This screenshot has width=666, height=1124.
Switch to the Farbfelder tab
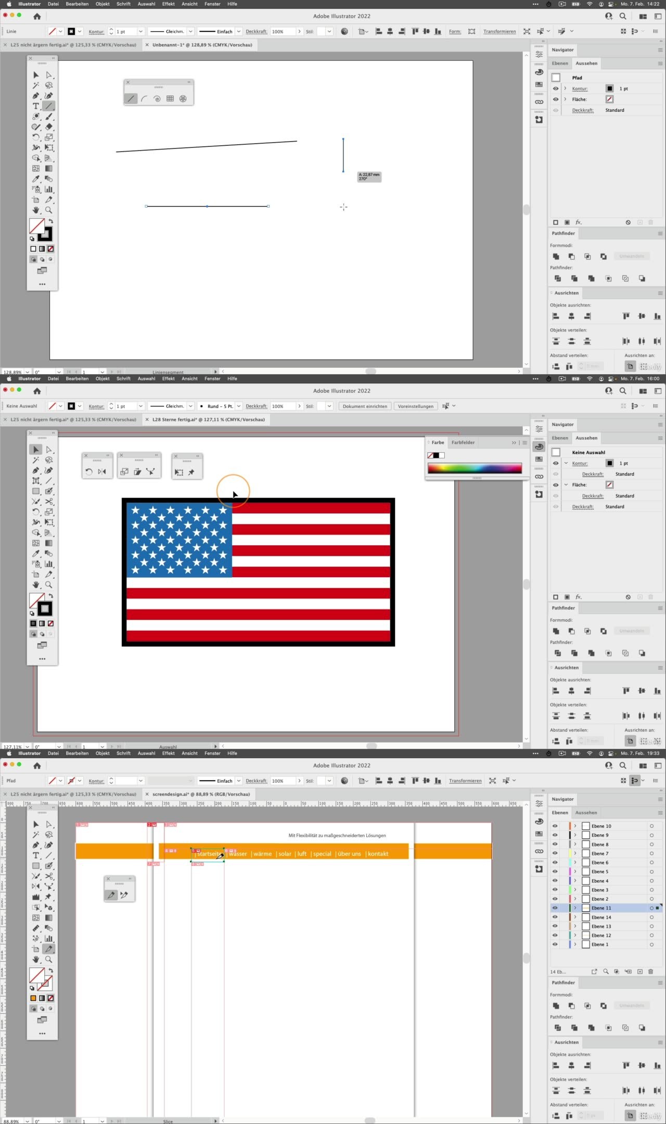point(463,443)
